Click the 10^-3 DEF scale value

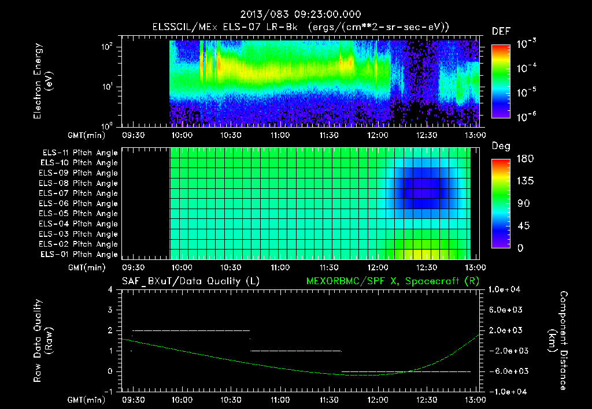(x=526, y=44)
